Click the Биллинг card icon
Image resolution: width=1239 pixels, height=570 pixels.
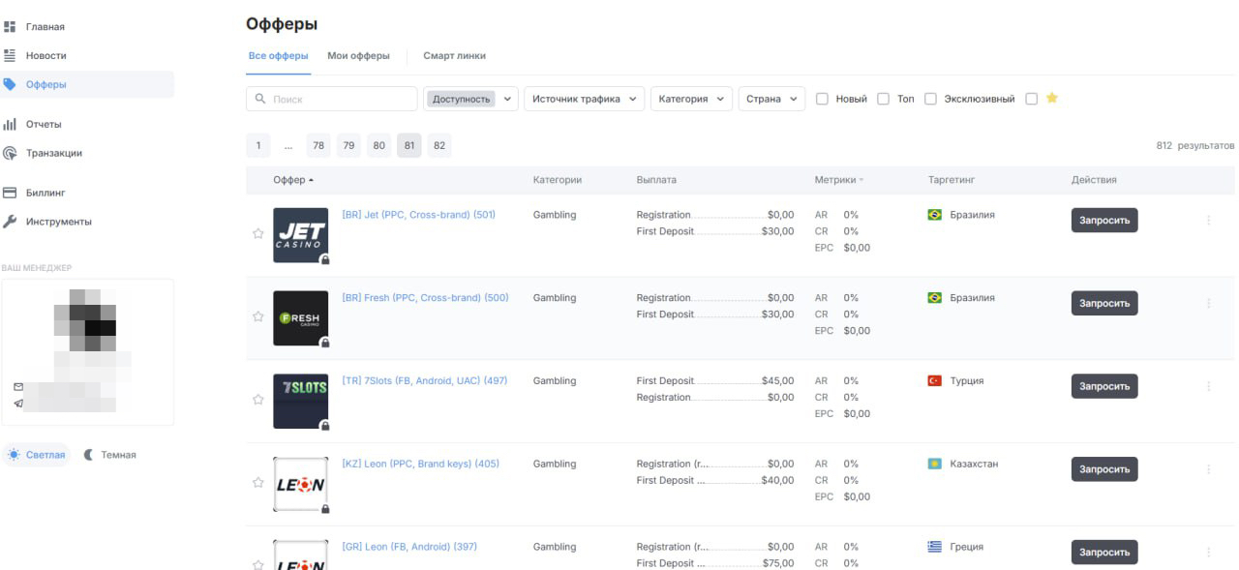click(10, 193)
